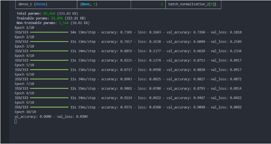Select the "Epoch 5/10" line
The height and width of the screenshot is (144, 271).
coord(24,65)
